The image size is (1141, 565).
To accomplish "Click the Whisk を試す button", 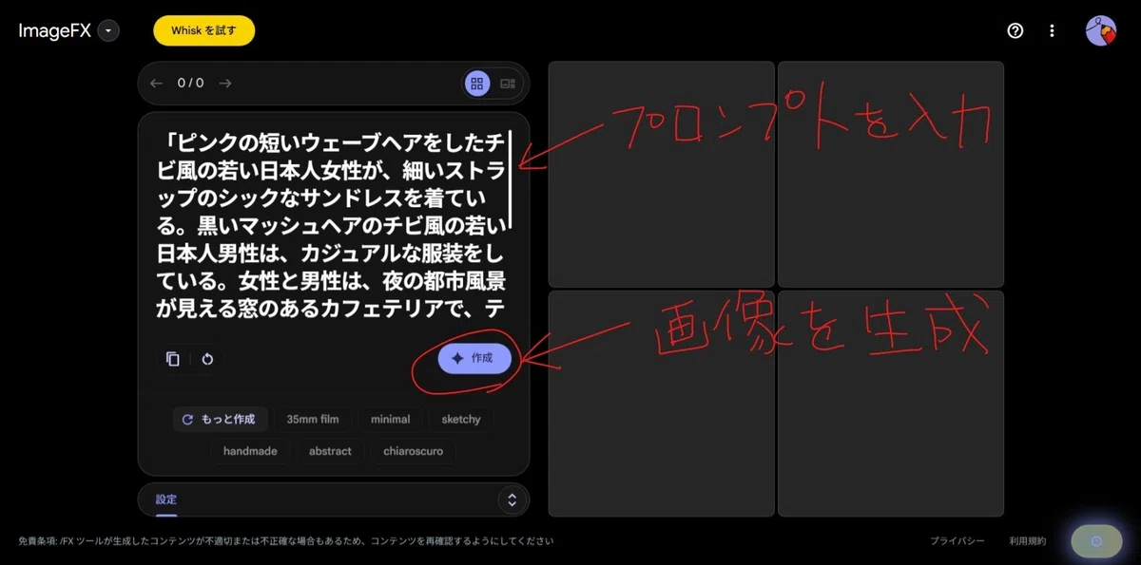I will (204, 30).
